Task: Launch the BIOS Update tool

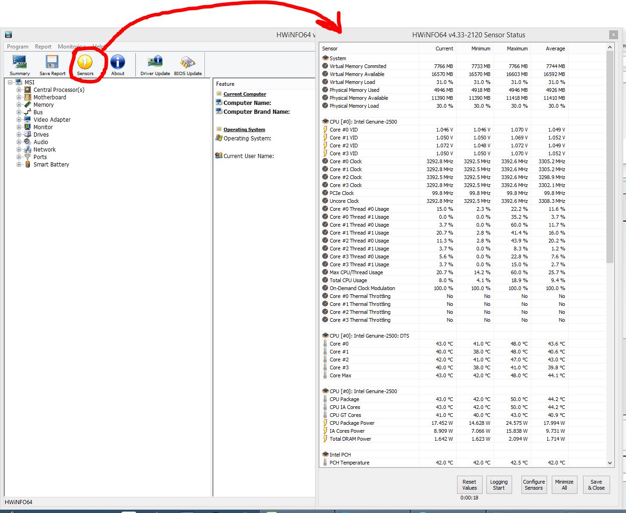Action: (188, 65)
